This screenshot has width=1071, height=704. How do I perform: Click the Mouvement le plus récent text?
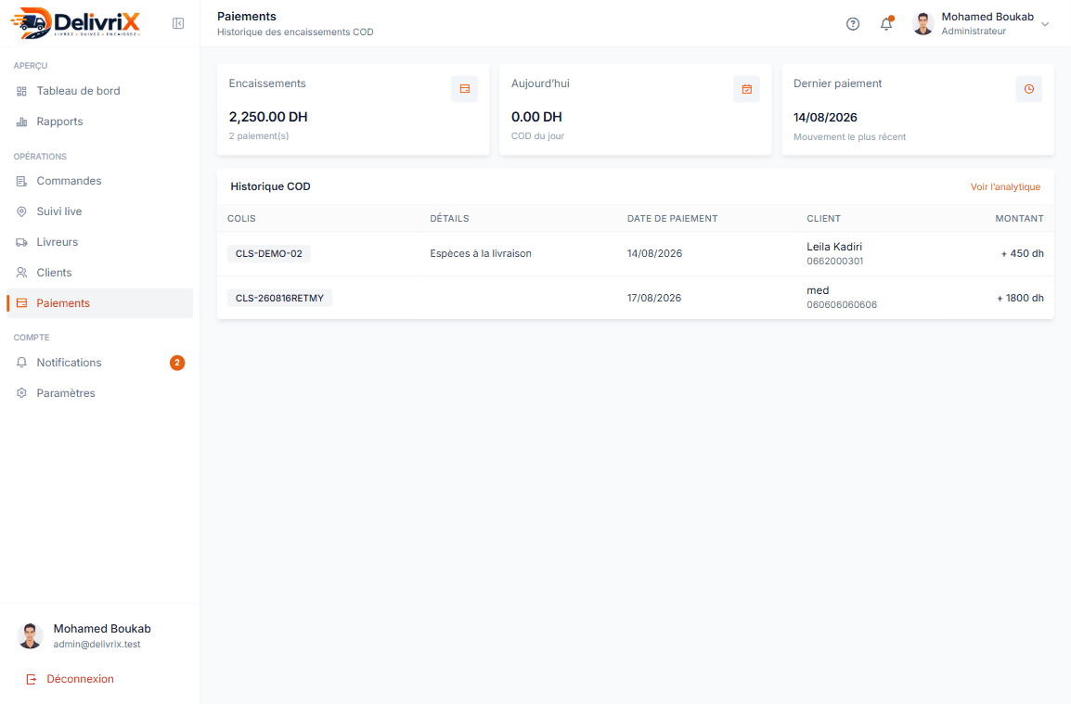coord(849,136)
